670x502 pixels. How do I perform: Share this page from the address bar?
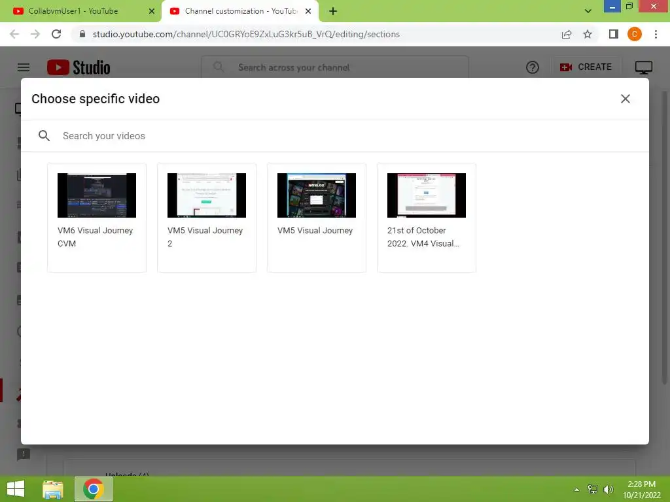567,34
